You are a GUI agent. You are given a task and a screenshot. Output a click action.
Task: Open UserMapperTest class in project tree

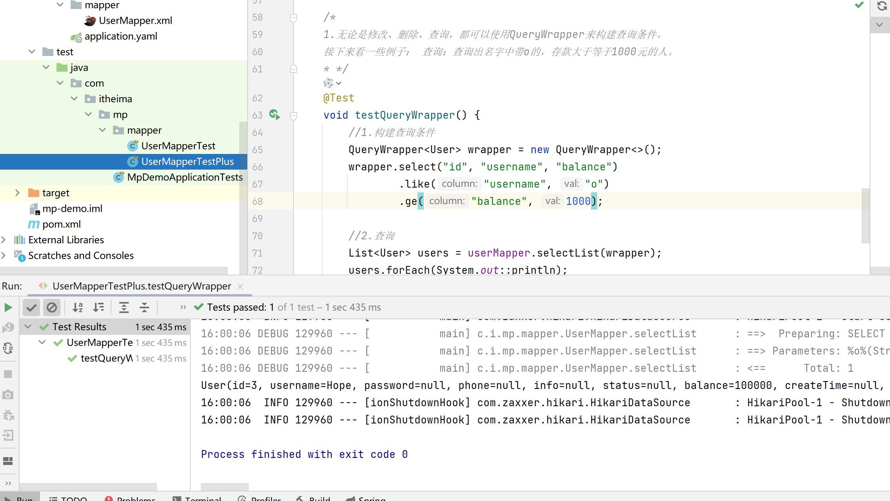pos(178,146)
